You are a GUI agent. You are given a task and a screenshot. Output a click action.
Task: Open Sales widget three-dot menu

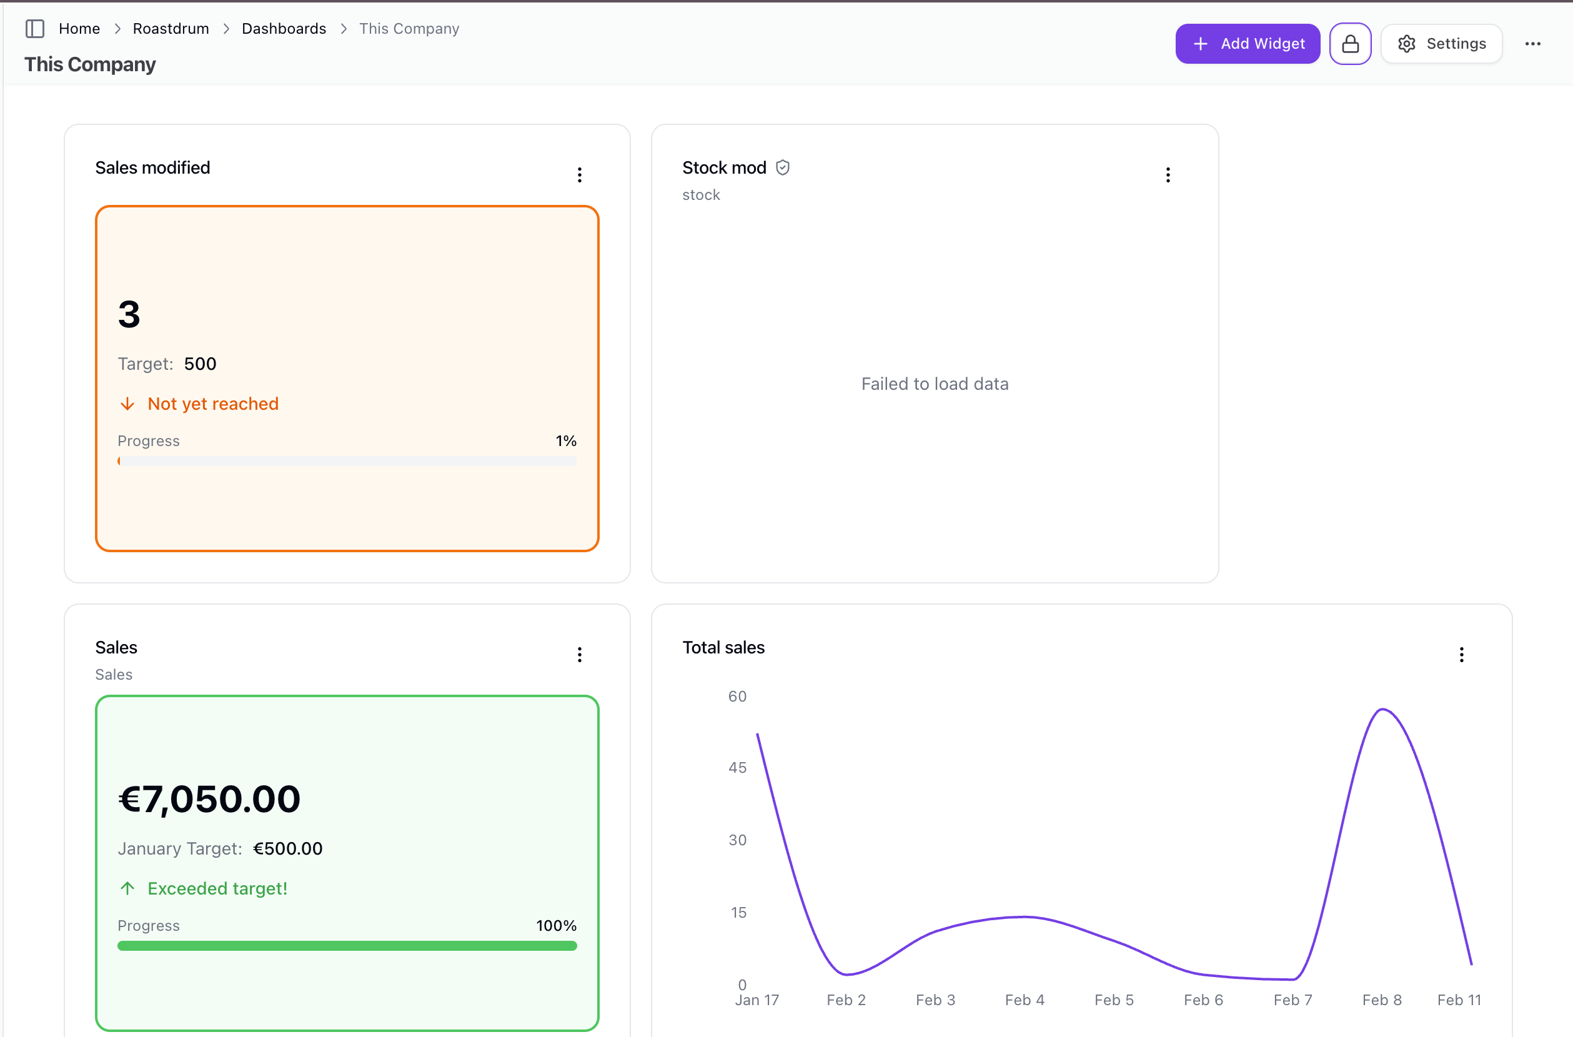[x=579, y=654]
